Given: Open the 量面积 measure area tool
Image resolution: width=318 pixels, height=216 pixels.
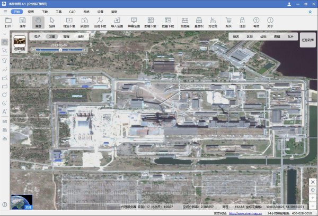Looking at the screenshot, I should pyautogui.click(x=199, y=22).
